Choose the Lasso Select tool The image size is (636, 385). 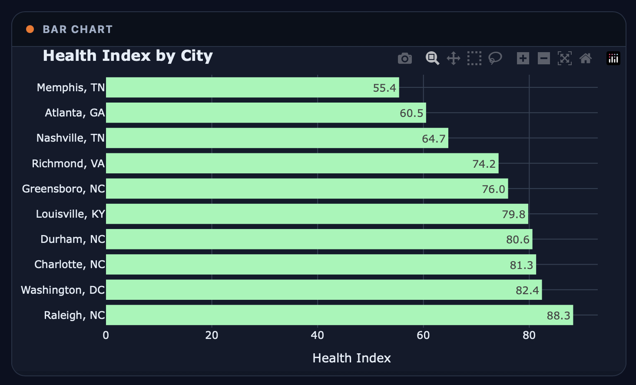495,58
